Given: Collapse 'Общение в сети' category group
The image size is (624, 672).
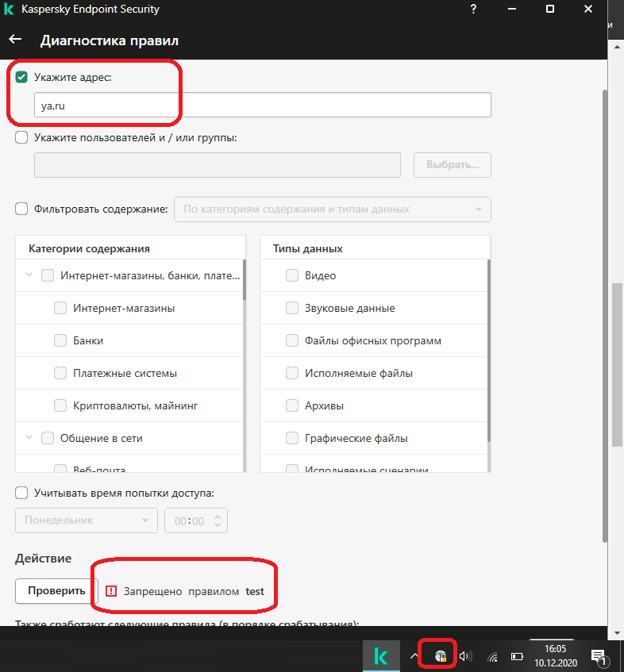Looking at the screenshot, I should click(x=29, y=438).
